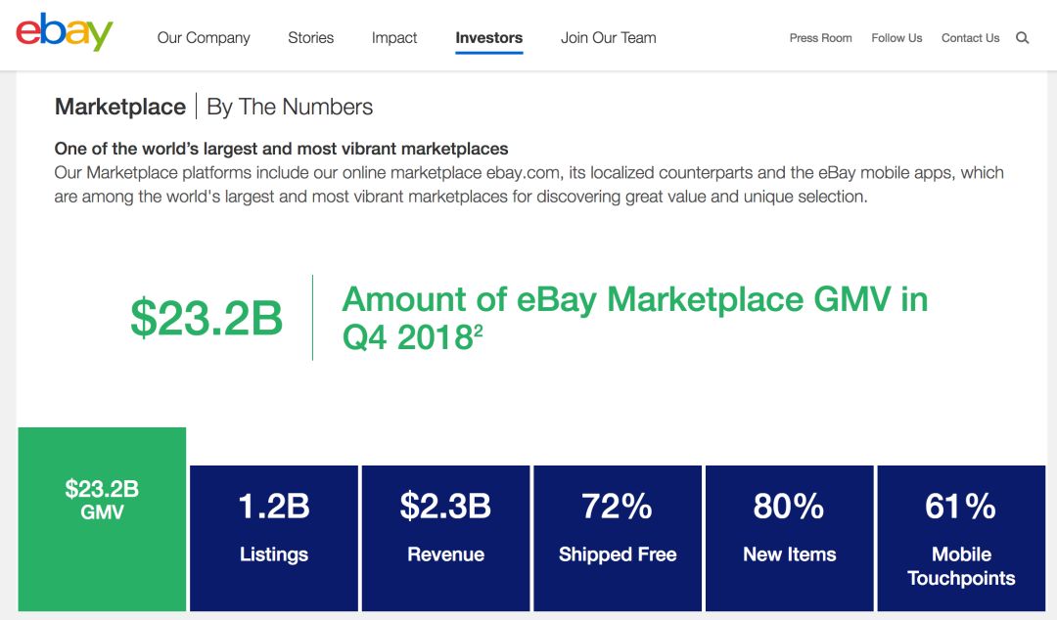This screenshot has width=1057, height=620.
Task: Select the Investors navigation item
Action: coord(488,37)
